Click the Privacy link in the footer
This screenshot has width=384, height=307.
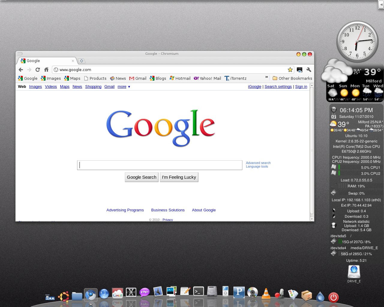pyautogui.click(x=168, y=220)
